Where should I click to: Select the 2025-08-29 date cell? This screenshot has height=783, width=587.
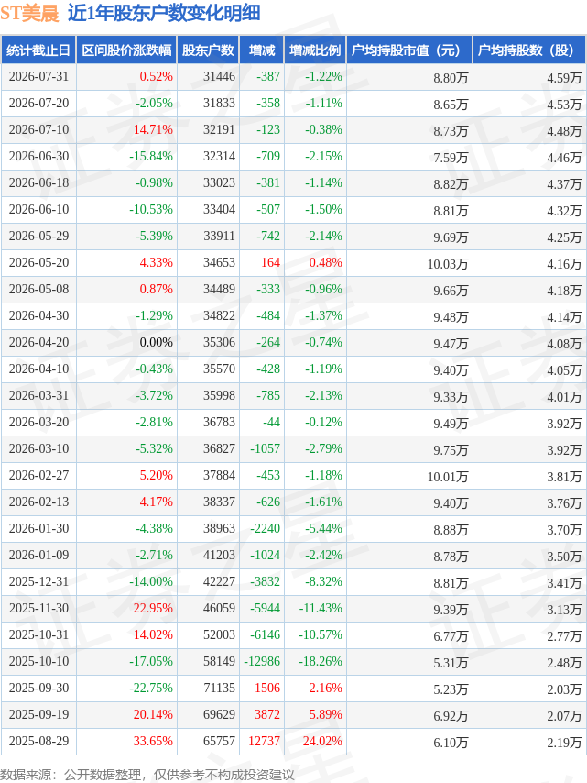[x=38, y=741]
